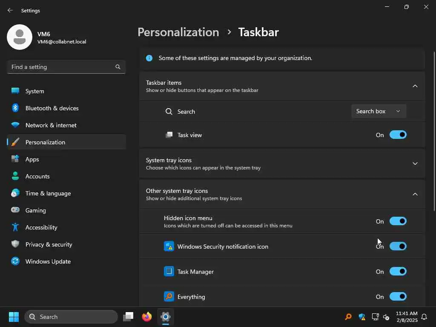Click the Windows Security tray icon
436x327 pixels.
[362, 317]
